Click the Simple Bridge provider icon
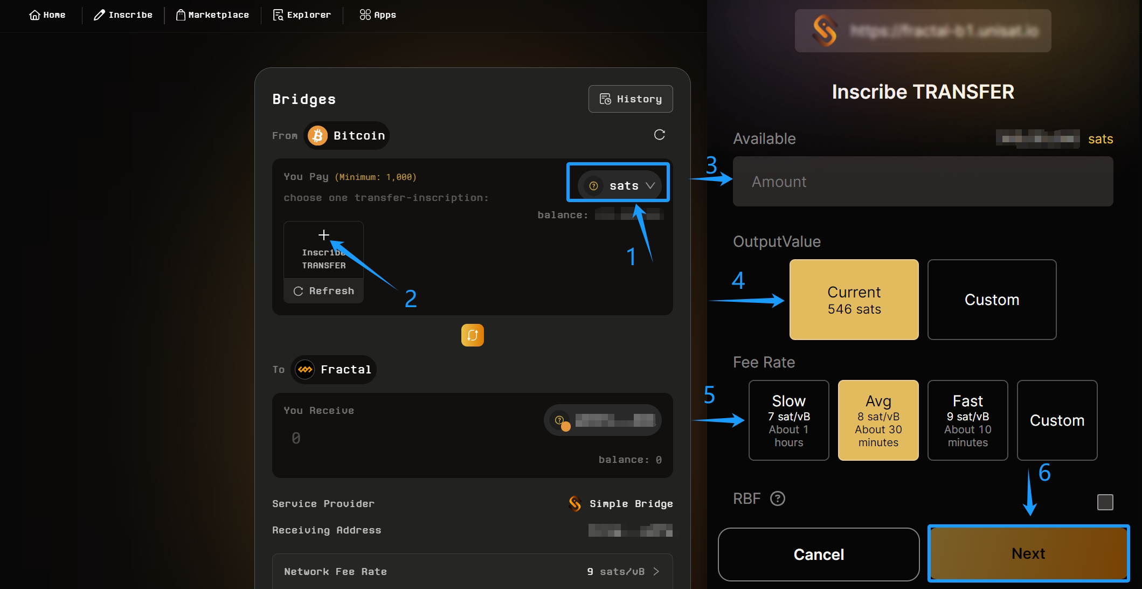This screenshot has width=1142, height=589. coord(575,503)
